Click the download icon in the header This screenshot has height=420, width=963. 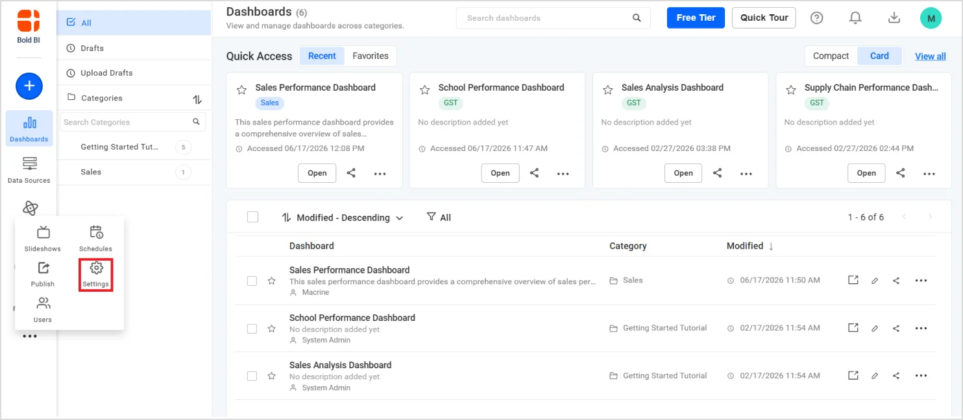[x=894, y=18]
